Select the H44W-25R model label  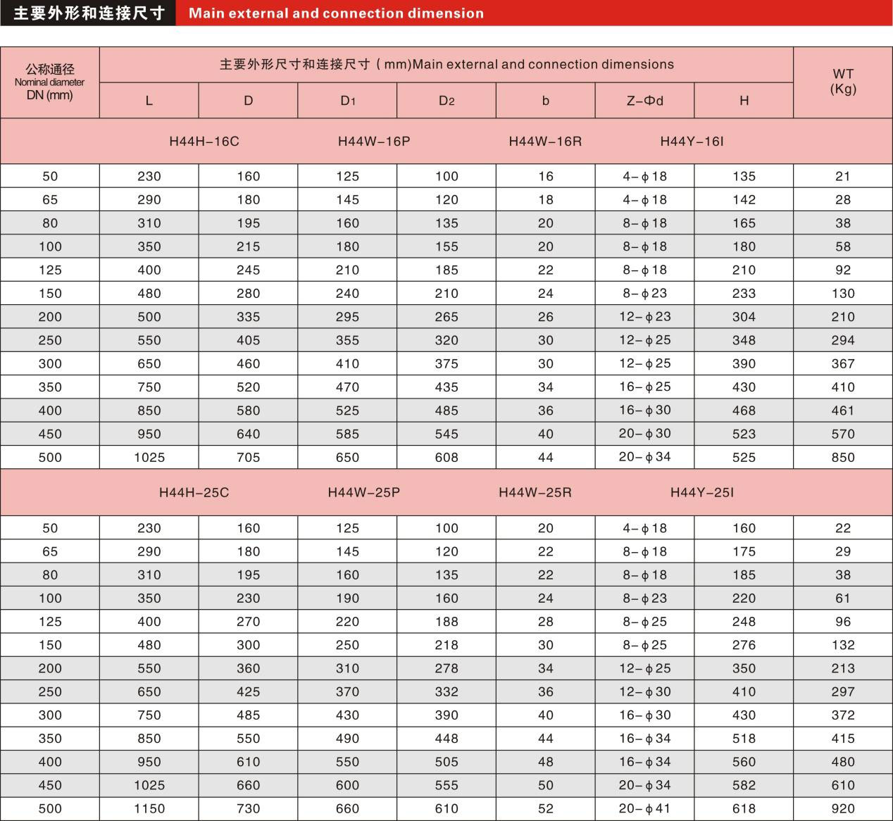[535, 493]
